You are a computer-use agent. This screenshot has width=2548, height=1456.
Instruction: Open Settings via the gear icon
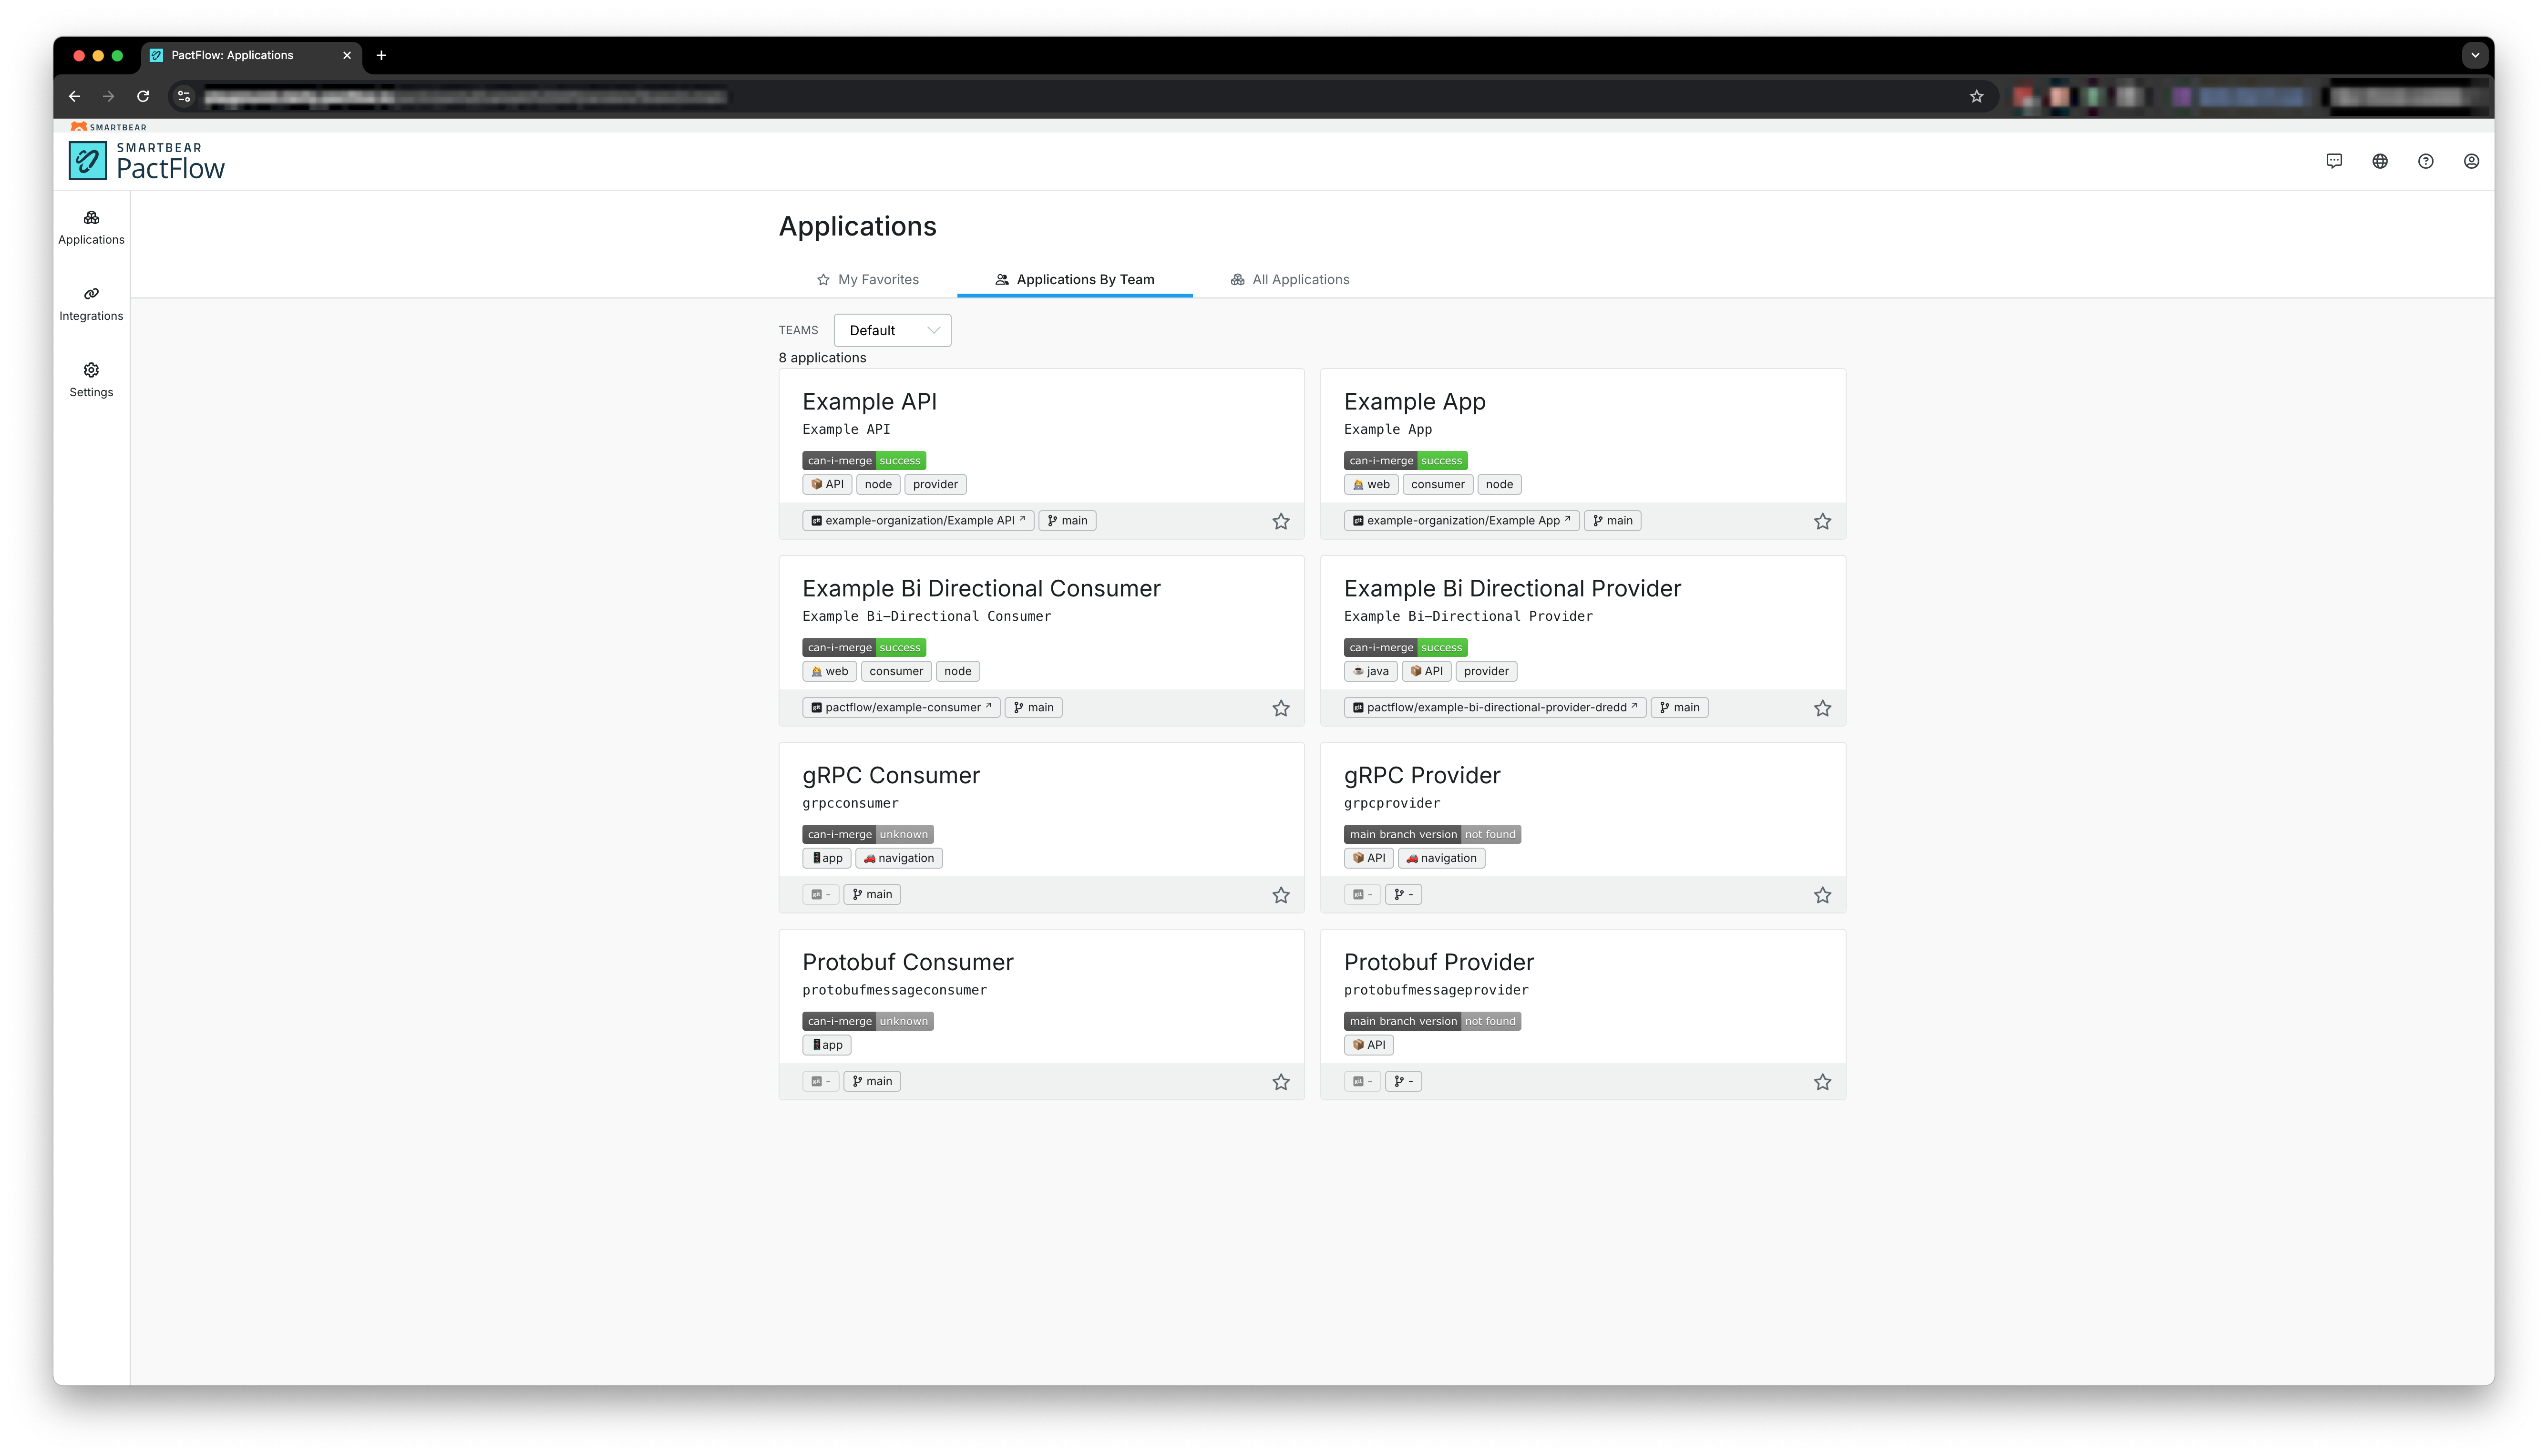coord(91,379)
